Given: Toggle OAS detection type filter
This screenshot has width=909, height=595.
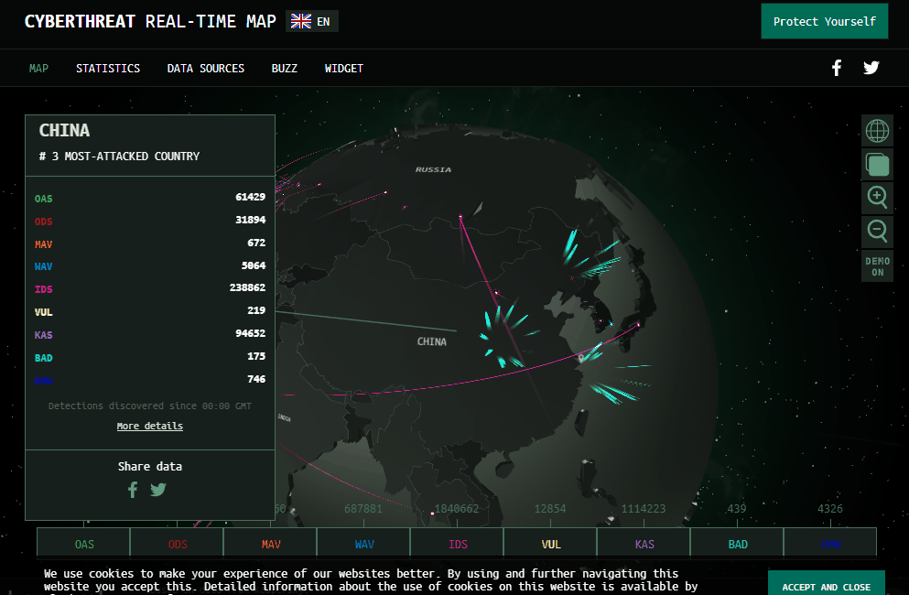Looking at the screenshot, I should [84, 544].
